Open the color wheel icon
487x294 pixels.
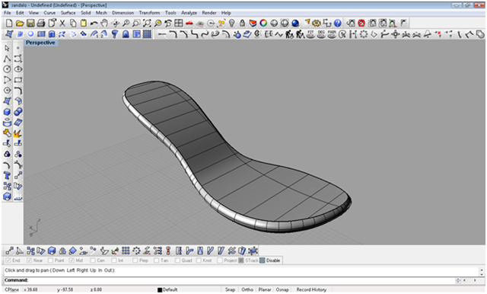(x=263, y=23)
